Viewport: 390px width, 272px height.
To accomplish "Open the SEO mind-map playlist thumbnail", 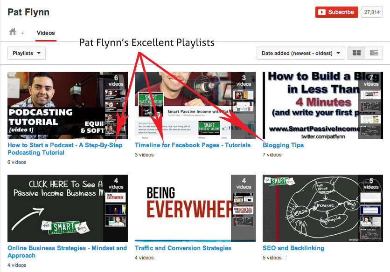I will coord(323,208).
